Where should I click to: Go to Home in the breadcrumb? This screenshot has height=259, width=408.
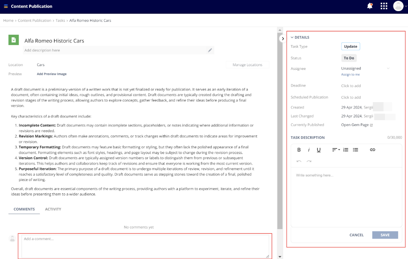pyautogui.click(x=8, y=21)
